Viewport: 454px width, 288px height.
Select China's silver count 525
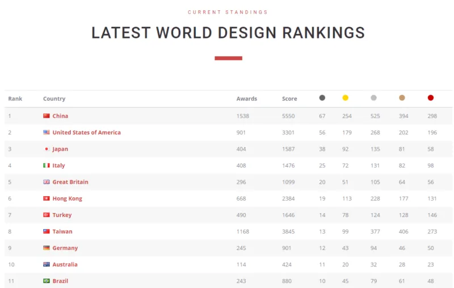click(x=375, y=116)
